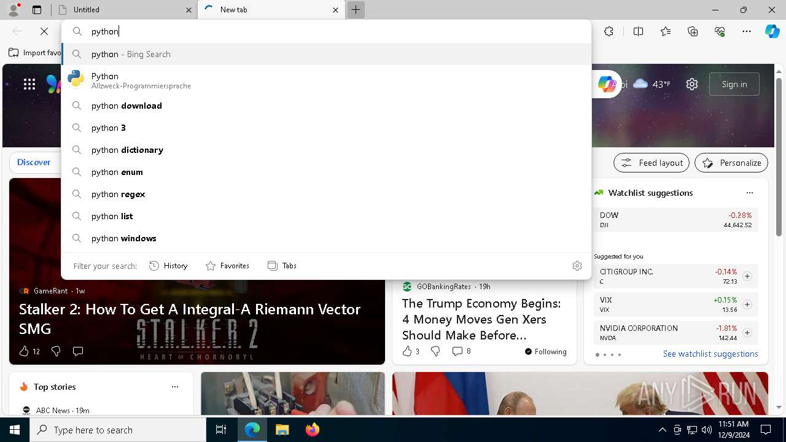Close the New tab
The width and height of the screenshot is (786, 442).
point(335,10)
